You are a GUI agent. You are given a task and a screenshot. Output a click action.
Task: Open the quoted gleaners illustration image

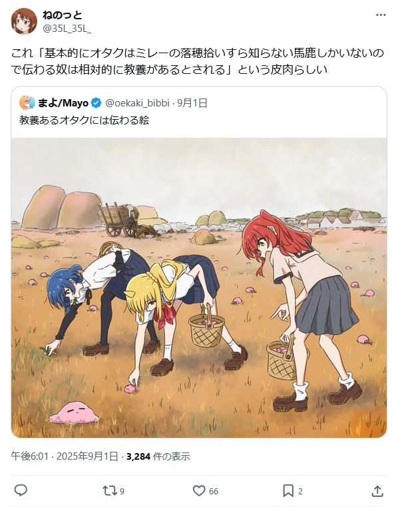coord(199,288)
